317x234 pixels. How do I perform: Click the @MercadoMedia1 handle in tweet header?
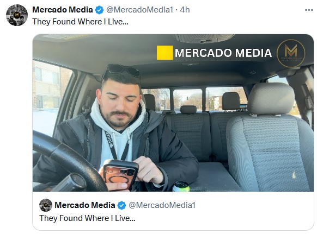tap(139, 10)
